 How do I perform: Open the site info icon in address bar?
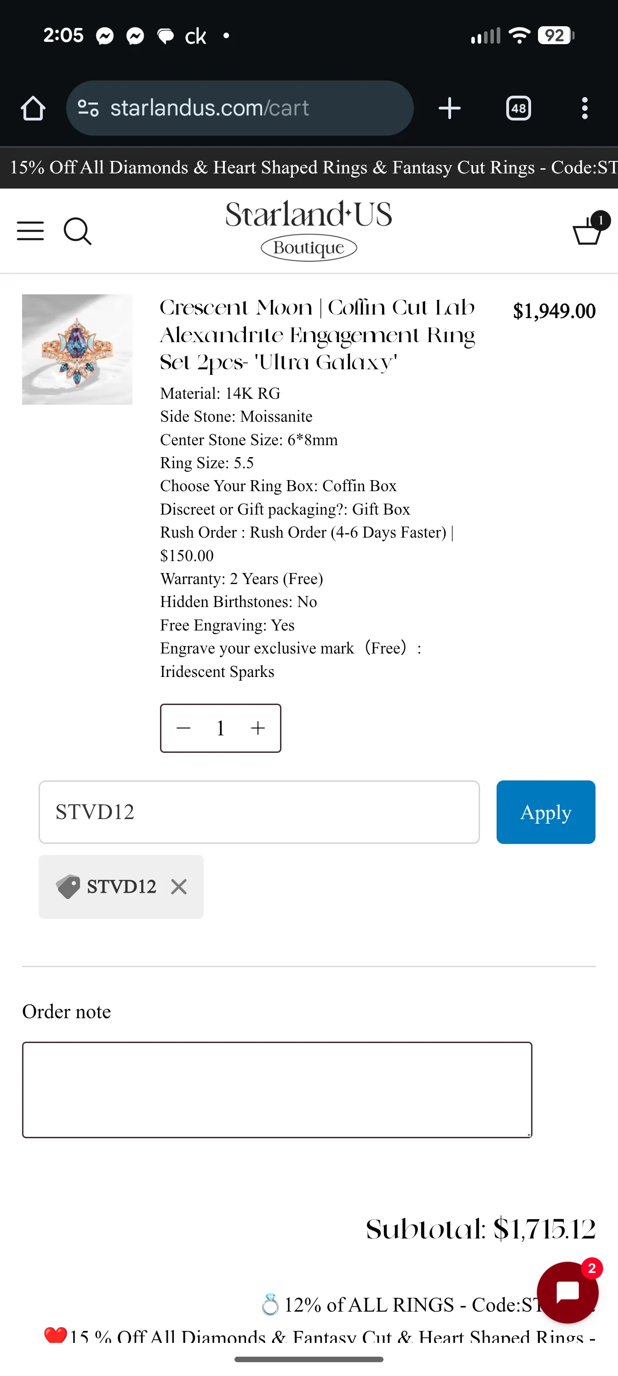click(88, 109)
